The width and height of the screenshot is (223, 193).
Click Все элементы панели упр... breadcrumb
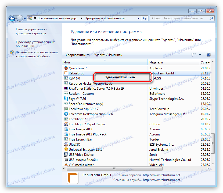[x=58, y=18]
